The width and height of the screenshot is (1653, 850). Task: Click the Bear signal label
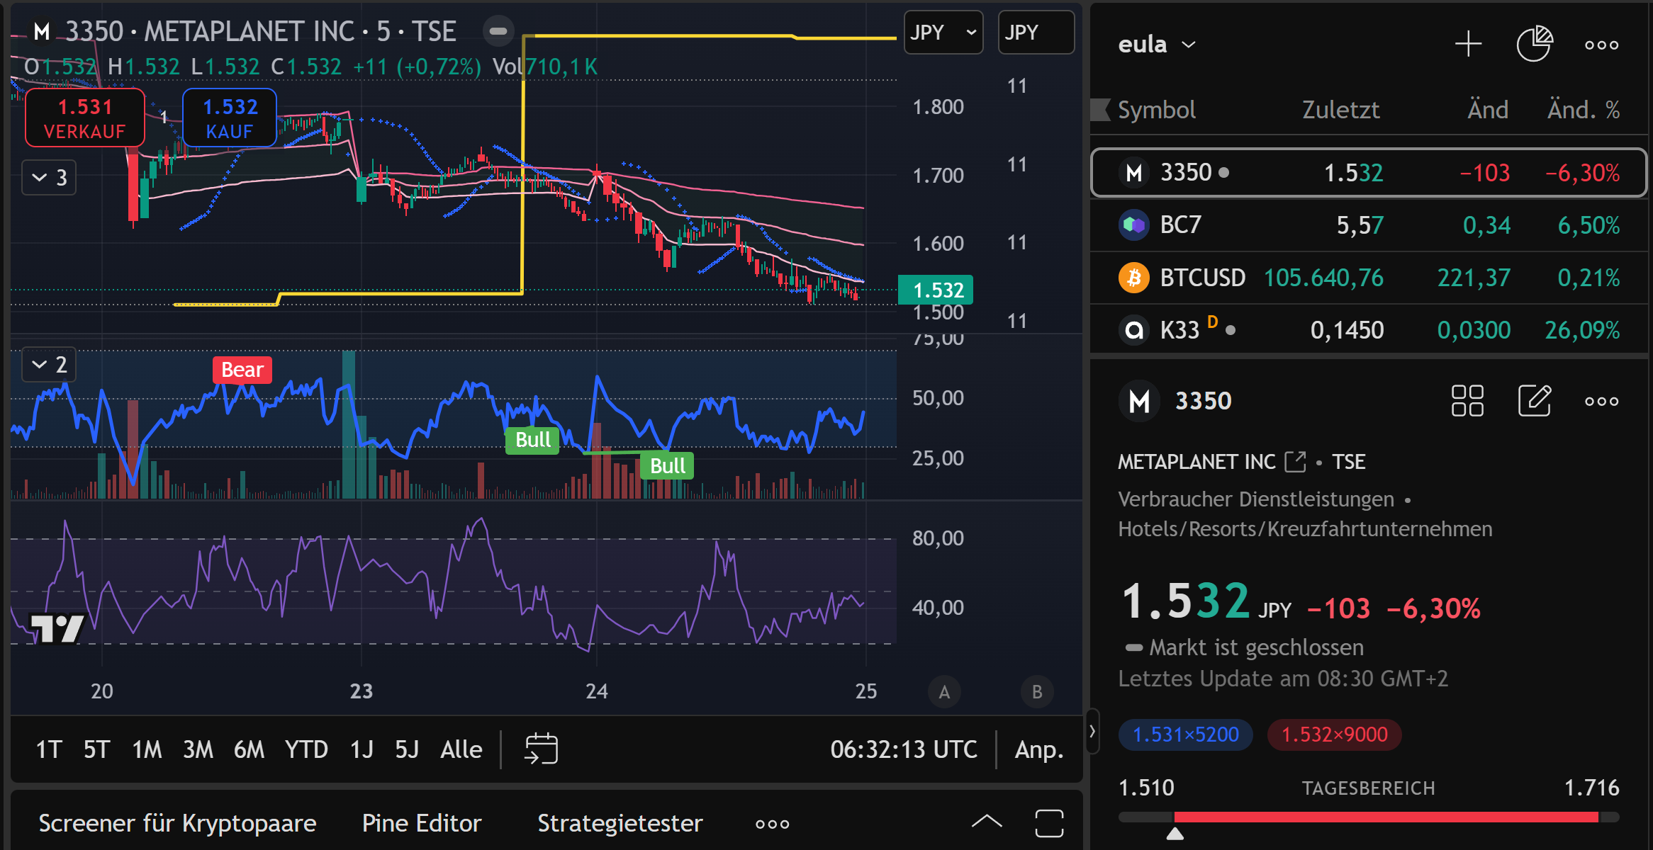(242, 370)
